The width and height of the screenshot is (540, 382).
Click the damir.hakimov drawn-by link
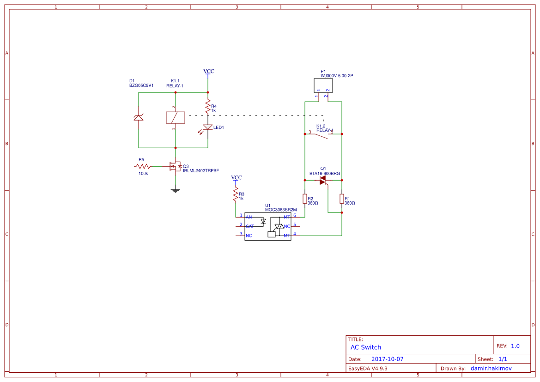tap(491, 368)
